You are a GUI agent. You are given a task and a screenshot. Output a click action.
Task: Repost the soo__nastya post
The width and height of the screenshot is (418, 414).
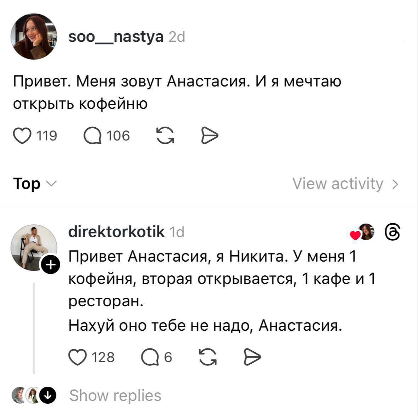pyautogui.click(x=165, y=136)
